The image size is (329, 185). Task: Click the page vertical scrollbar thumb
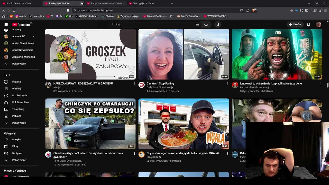[x=327, y=85]
